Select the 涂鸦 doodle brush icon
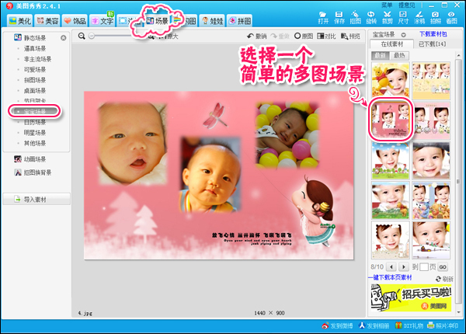 [419, 18]
